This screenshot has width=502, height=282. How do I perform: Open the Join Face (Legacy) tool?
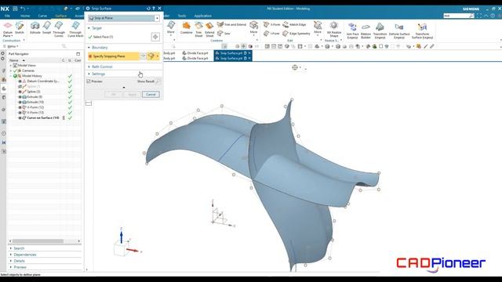(352, 31)
